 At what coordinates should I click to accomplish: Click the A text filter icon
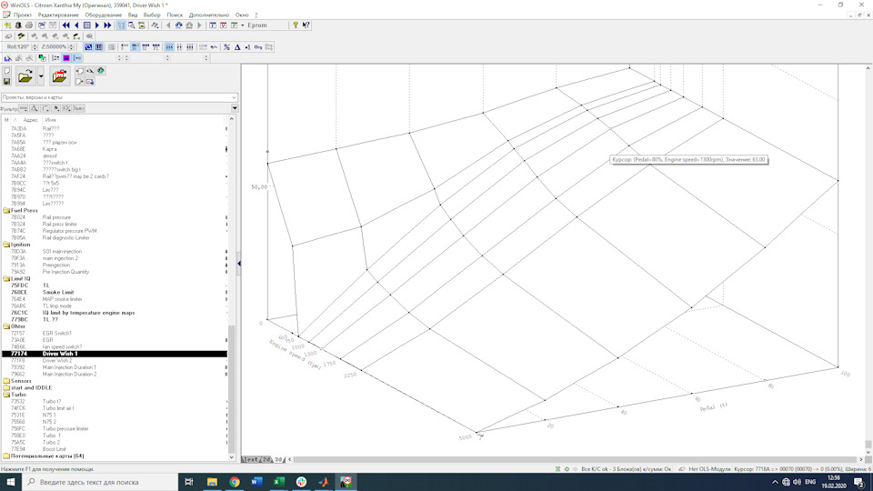pyautogui.click(x=35, y=108)
